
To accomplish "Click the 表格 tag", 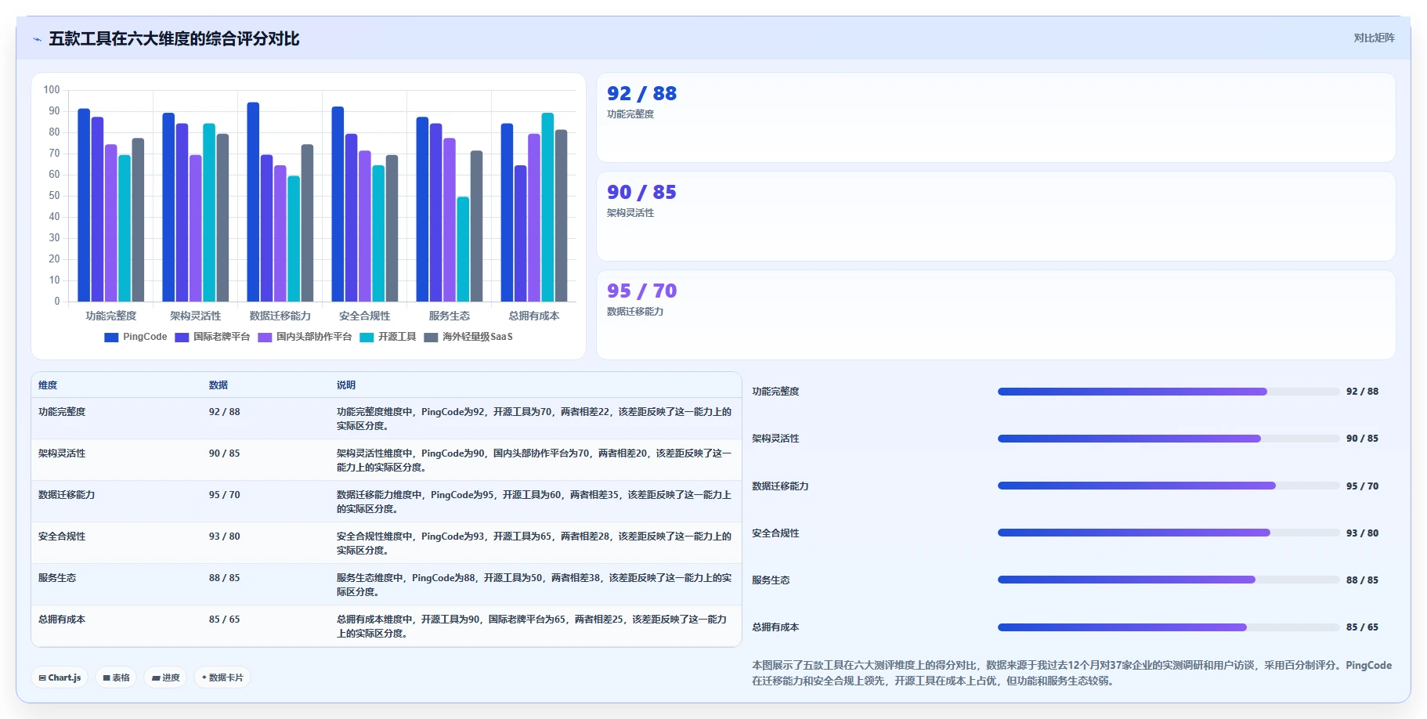I will pos(116,677).
